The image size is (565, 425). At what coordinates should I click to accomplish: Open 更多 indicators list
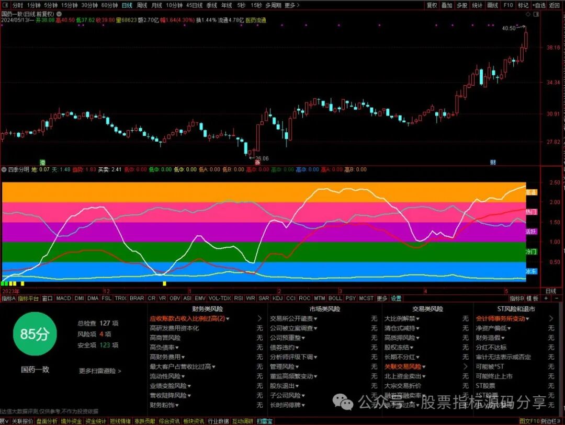click(x=382, y=298)
